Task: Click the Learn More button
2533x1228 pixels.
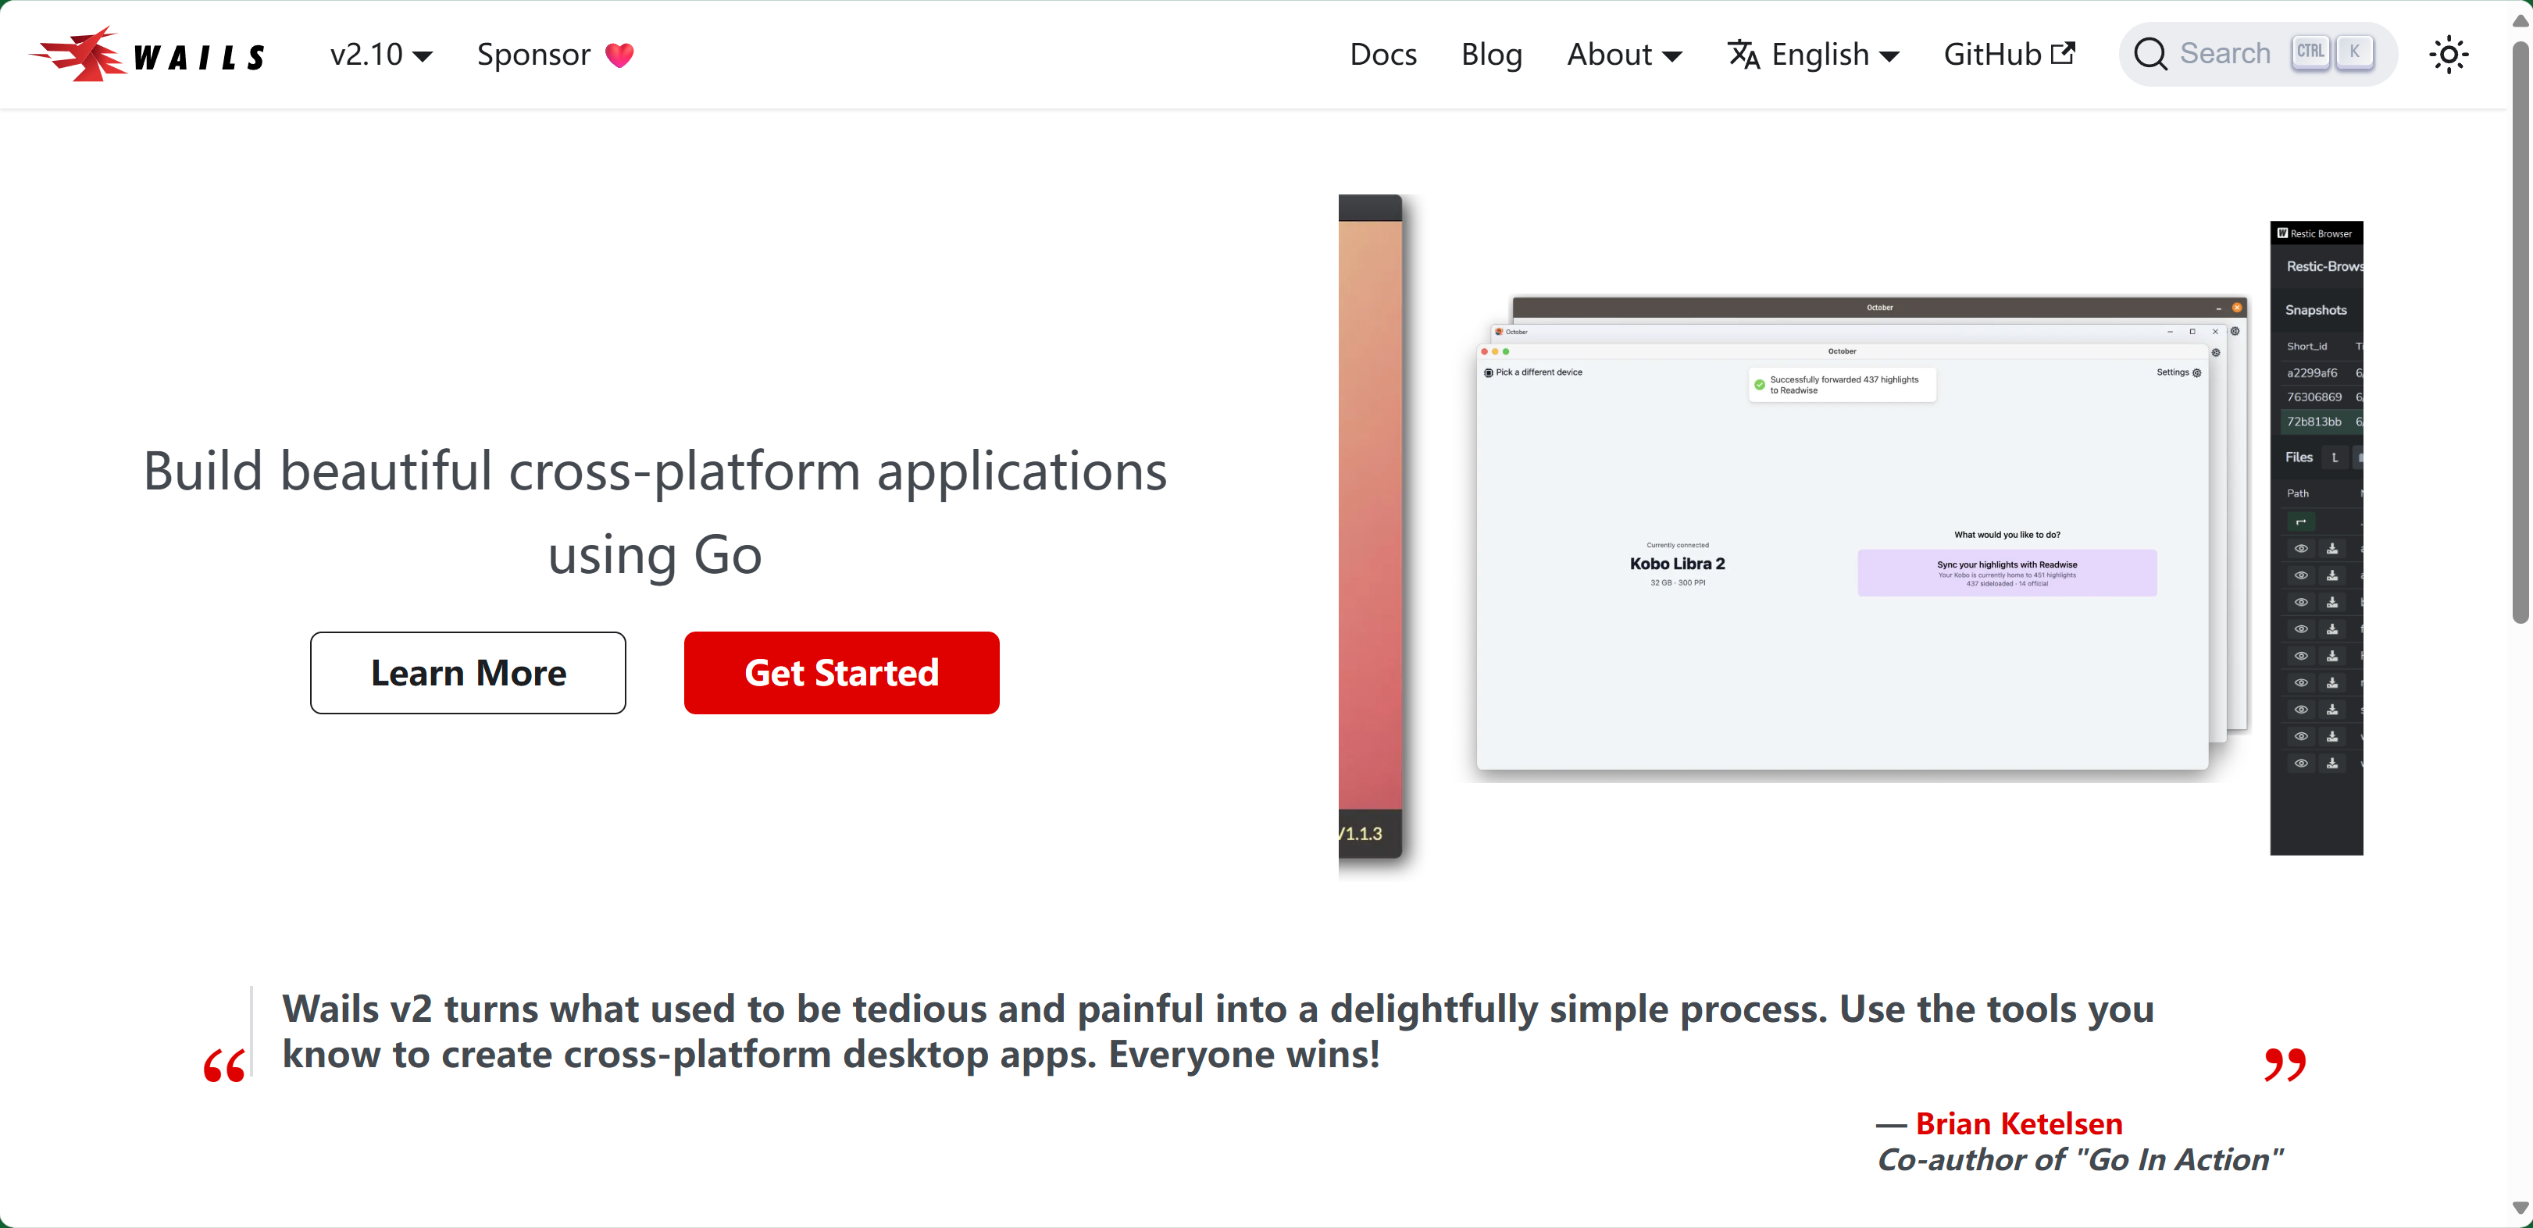Action: pos(468,672)
